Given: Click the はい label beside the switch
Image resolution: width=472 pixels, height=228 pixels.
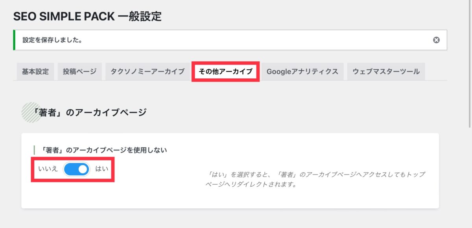Looking at the screenshot, I should (102, 169).
